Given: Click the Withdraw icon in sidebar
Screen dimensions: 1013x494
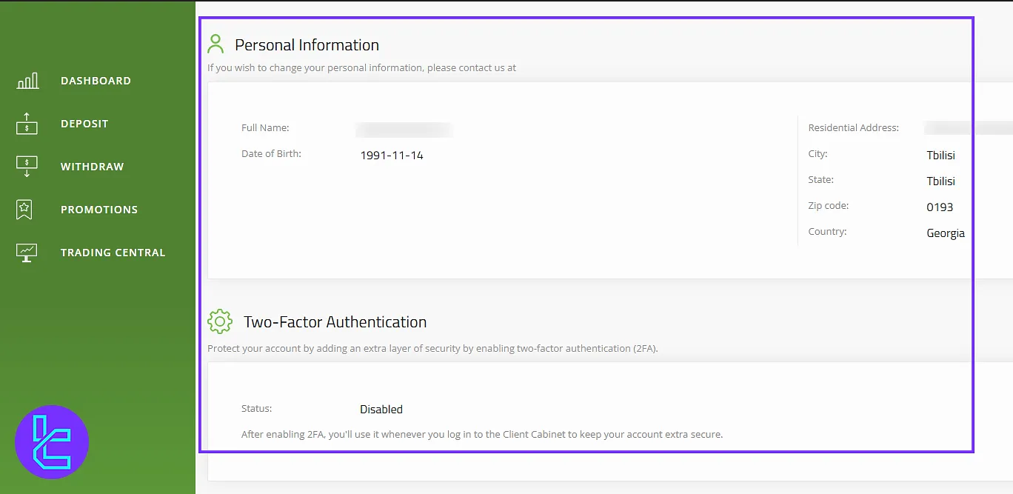Looking at the screenshot, I should [27, 167].
